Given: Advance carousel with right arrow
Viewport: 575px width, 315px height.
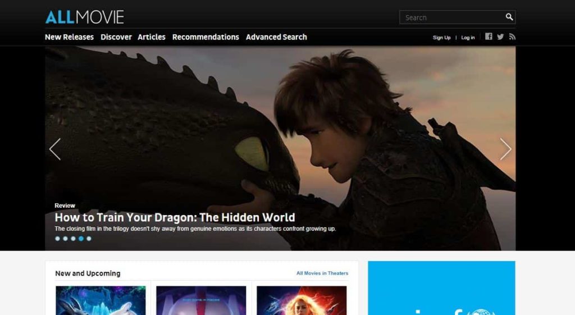Looking at the screenshot, I should pos(505,149).
